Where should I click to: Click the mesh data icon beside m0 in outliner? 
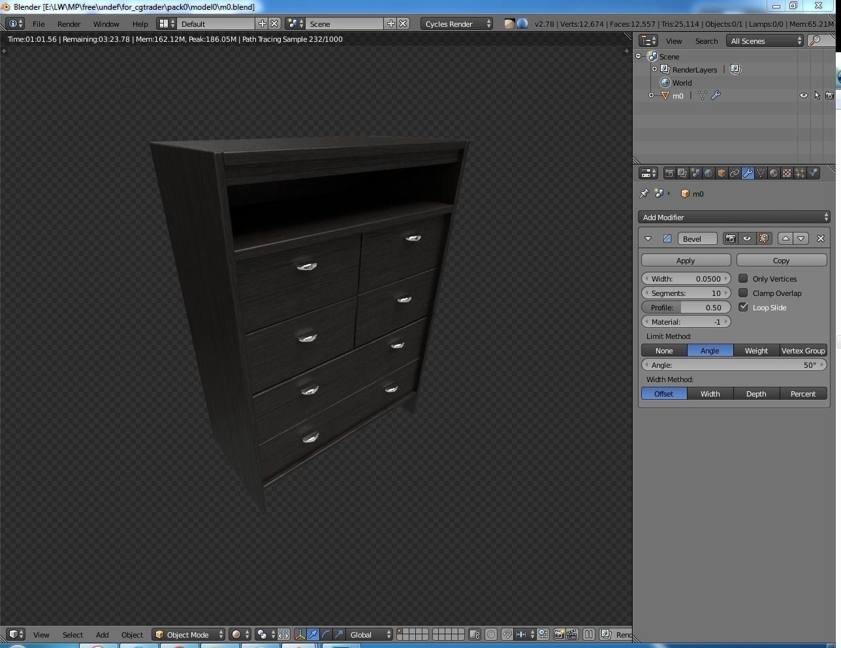pyautogui.click(x=703, y=95)
